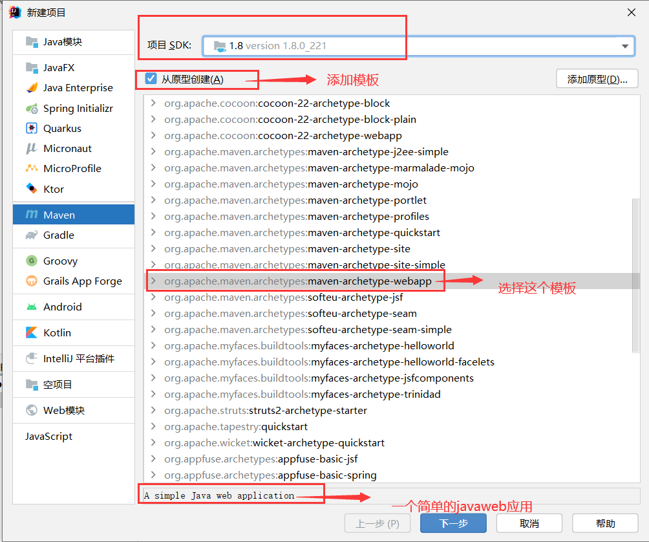Expand cocoon-22-archetype-webapp node
Image resolution: width=649 pixels, height=542 pixels.
coord(154,135)
